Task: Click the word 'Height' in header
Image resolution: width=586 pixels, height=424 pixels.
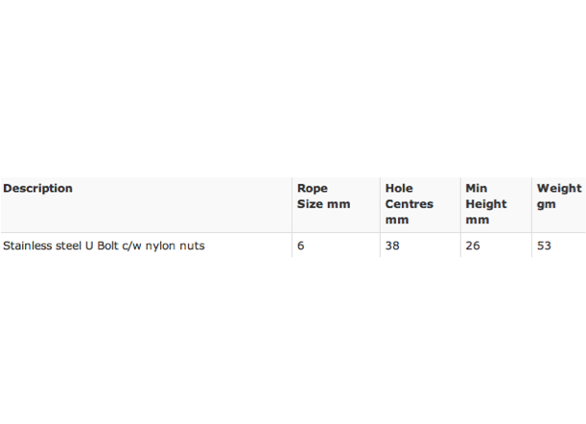Action: pyautogui.click(x=486, y=204)
